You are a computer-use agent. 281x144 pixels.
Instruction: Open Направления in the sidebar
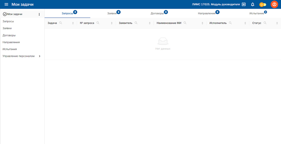11,42
